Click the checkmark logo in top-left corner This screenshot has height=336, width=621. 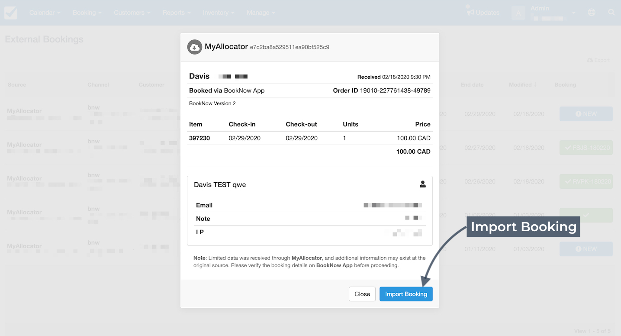pyautogui.click(x=11, y=13)
